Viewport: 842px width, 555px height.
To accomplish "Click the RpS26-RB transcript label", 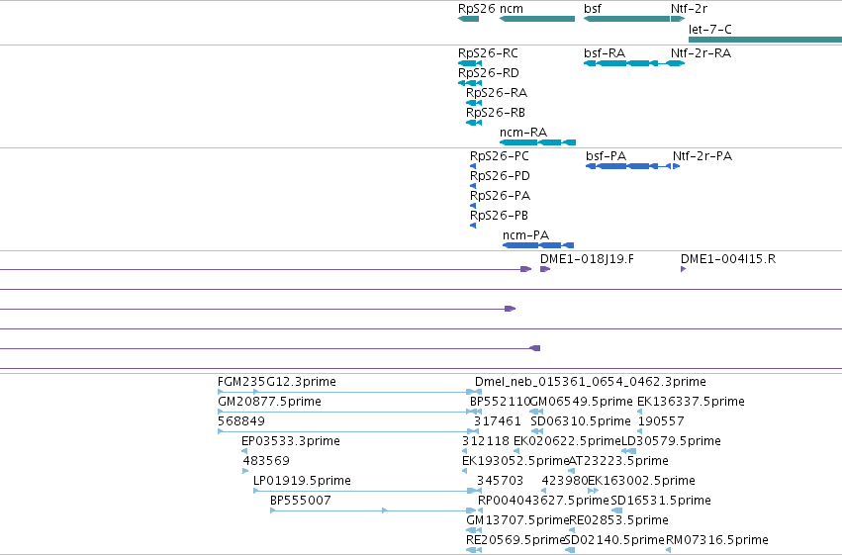I will point(495,113).
